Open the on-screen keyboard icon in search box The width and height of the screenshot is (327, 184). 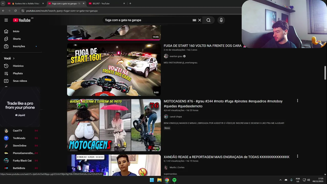coord(194,20)
